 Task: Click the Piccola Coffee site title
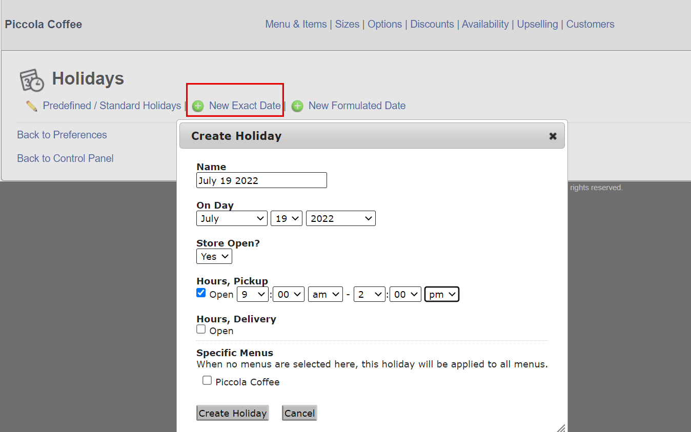click(x=44, y=24)
